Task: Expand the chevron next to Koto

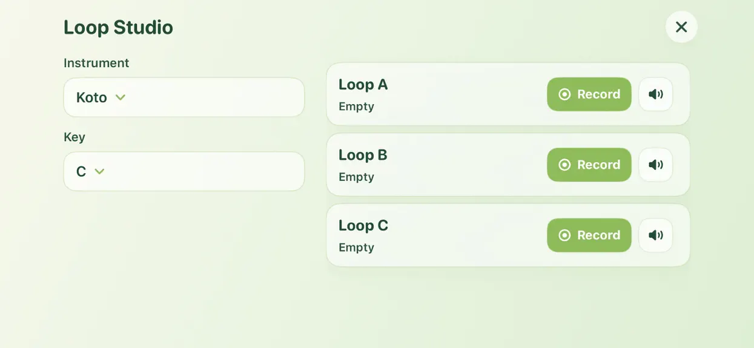Action: pyautogui.click(x=121, y=97)
